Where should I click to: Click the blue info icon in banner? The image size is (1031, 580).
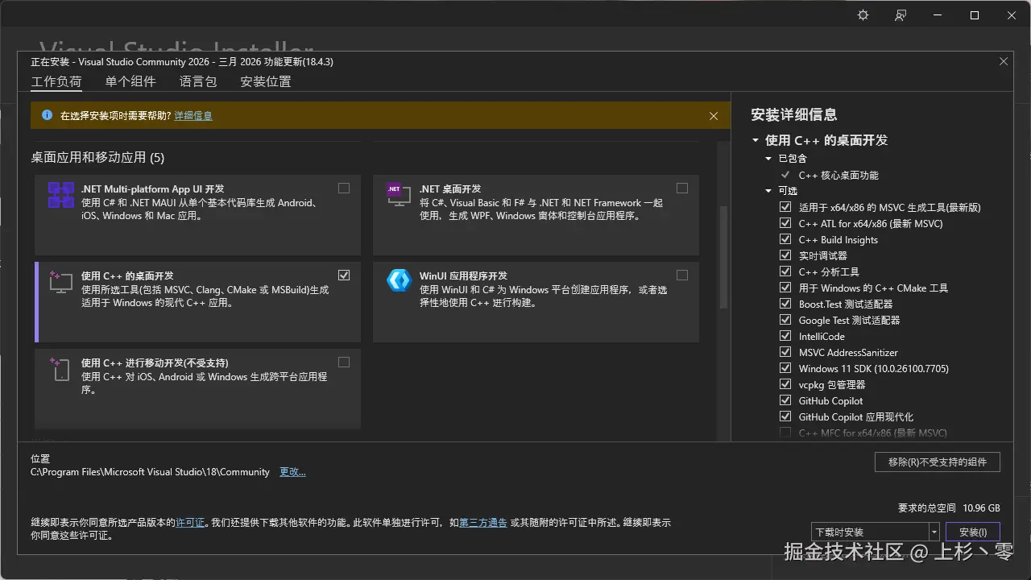47,115
